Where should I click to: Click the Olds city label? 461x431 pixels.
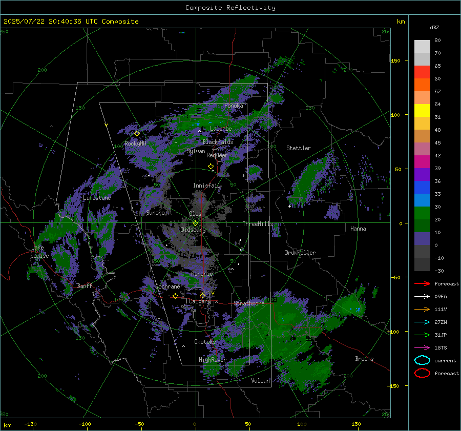[195, 214]
